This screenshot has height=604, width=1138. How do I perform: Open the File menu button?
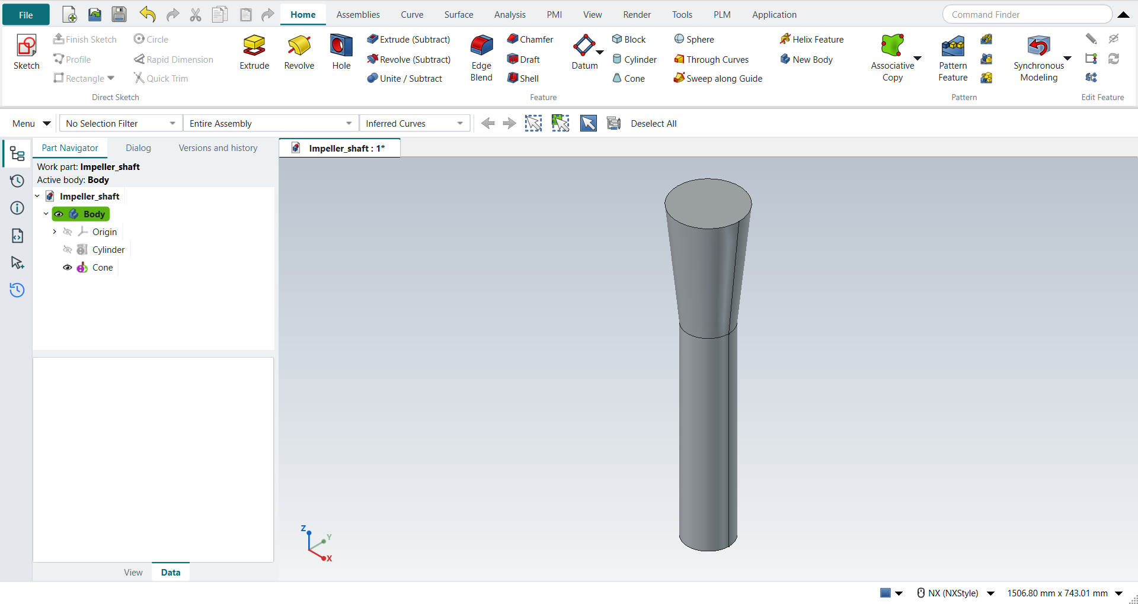tap(26, 15)
